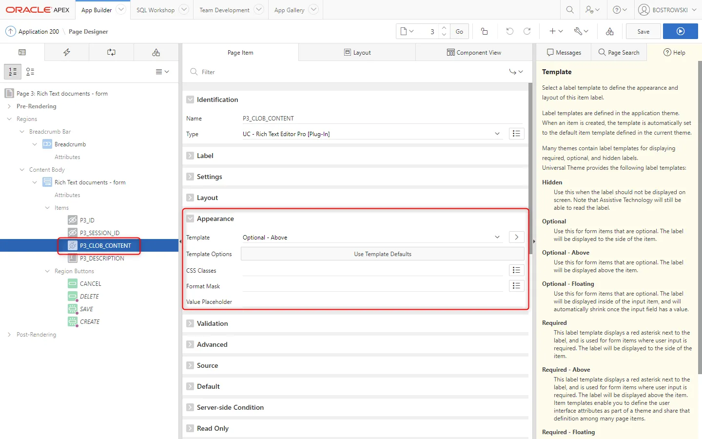Open the Type dropdown for Rich Text Editor
This screenshot has width=702, height=439.
371,134
